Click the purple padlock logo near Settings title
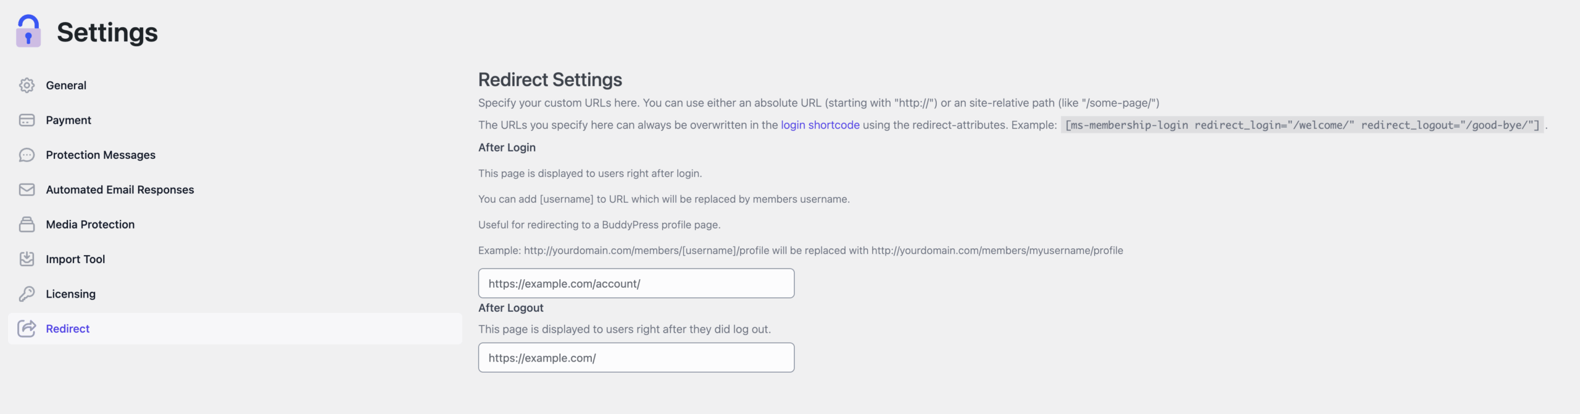This screenshot has width=1580, height=414. (28, 31)
